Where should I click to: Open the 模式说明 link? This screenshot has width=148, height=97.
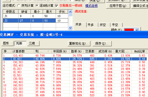(91, 6)
